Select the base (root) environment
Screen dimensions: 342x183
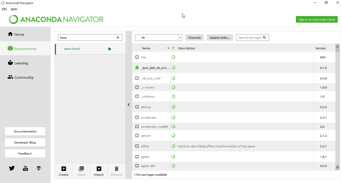click(90, 49)
